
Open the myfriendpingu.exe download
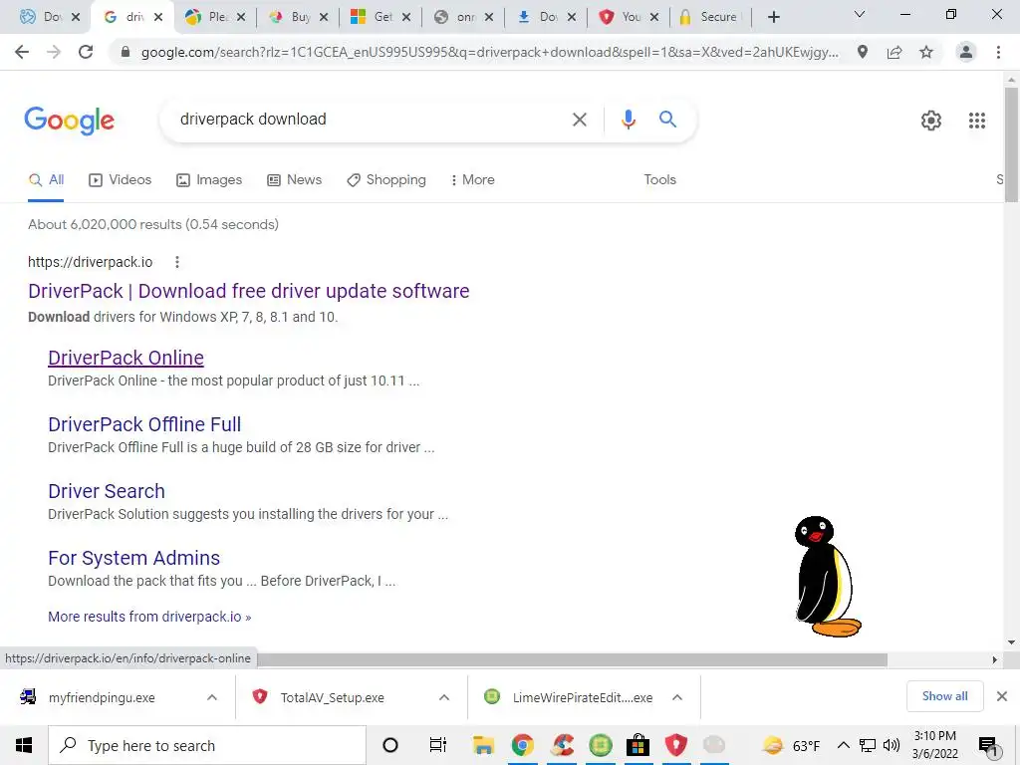pyautogui.click(x=102, y=698)
